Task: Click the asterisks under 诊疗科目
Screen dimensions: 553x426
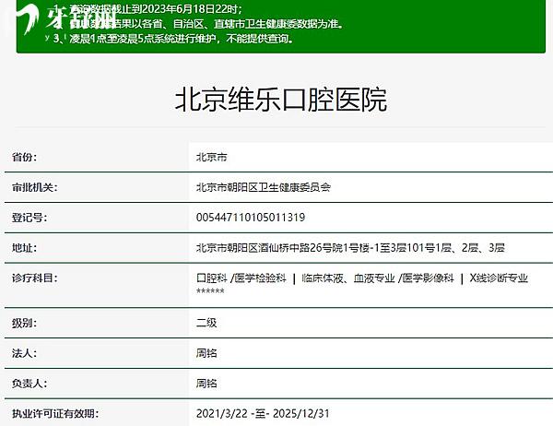Action: (210, 291)
